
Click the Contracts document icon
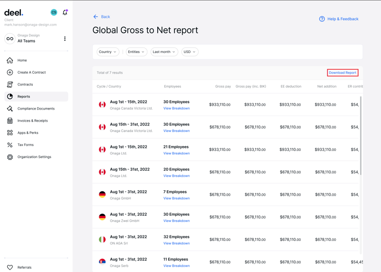click(10, 84)
